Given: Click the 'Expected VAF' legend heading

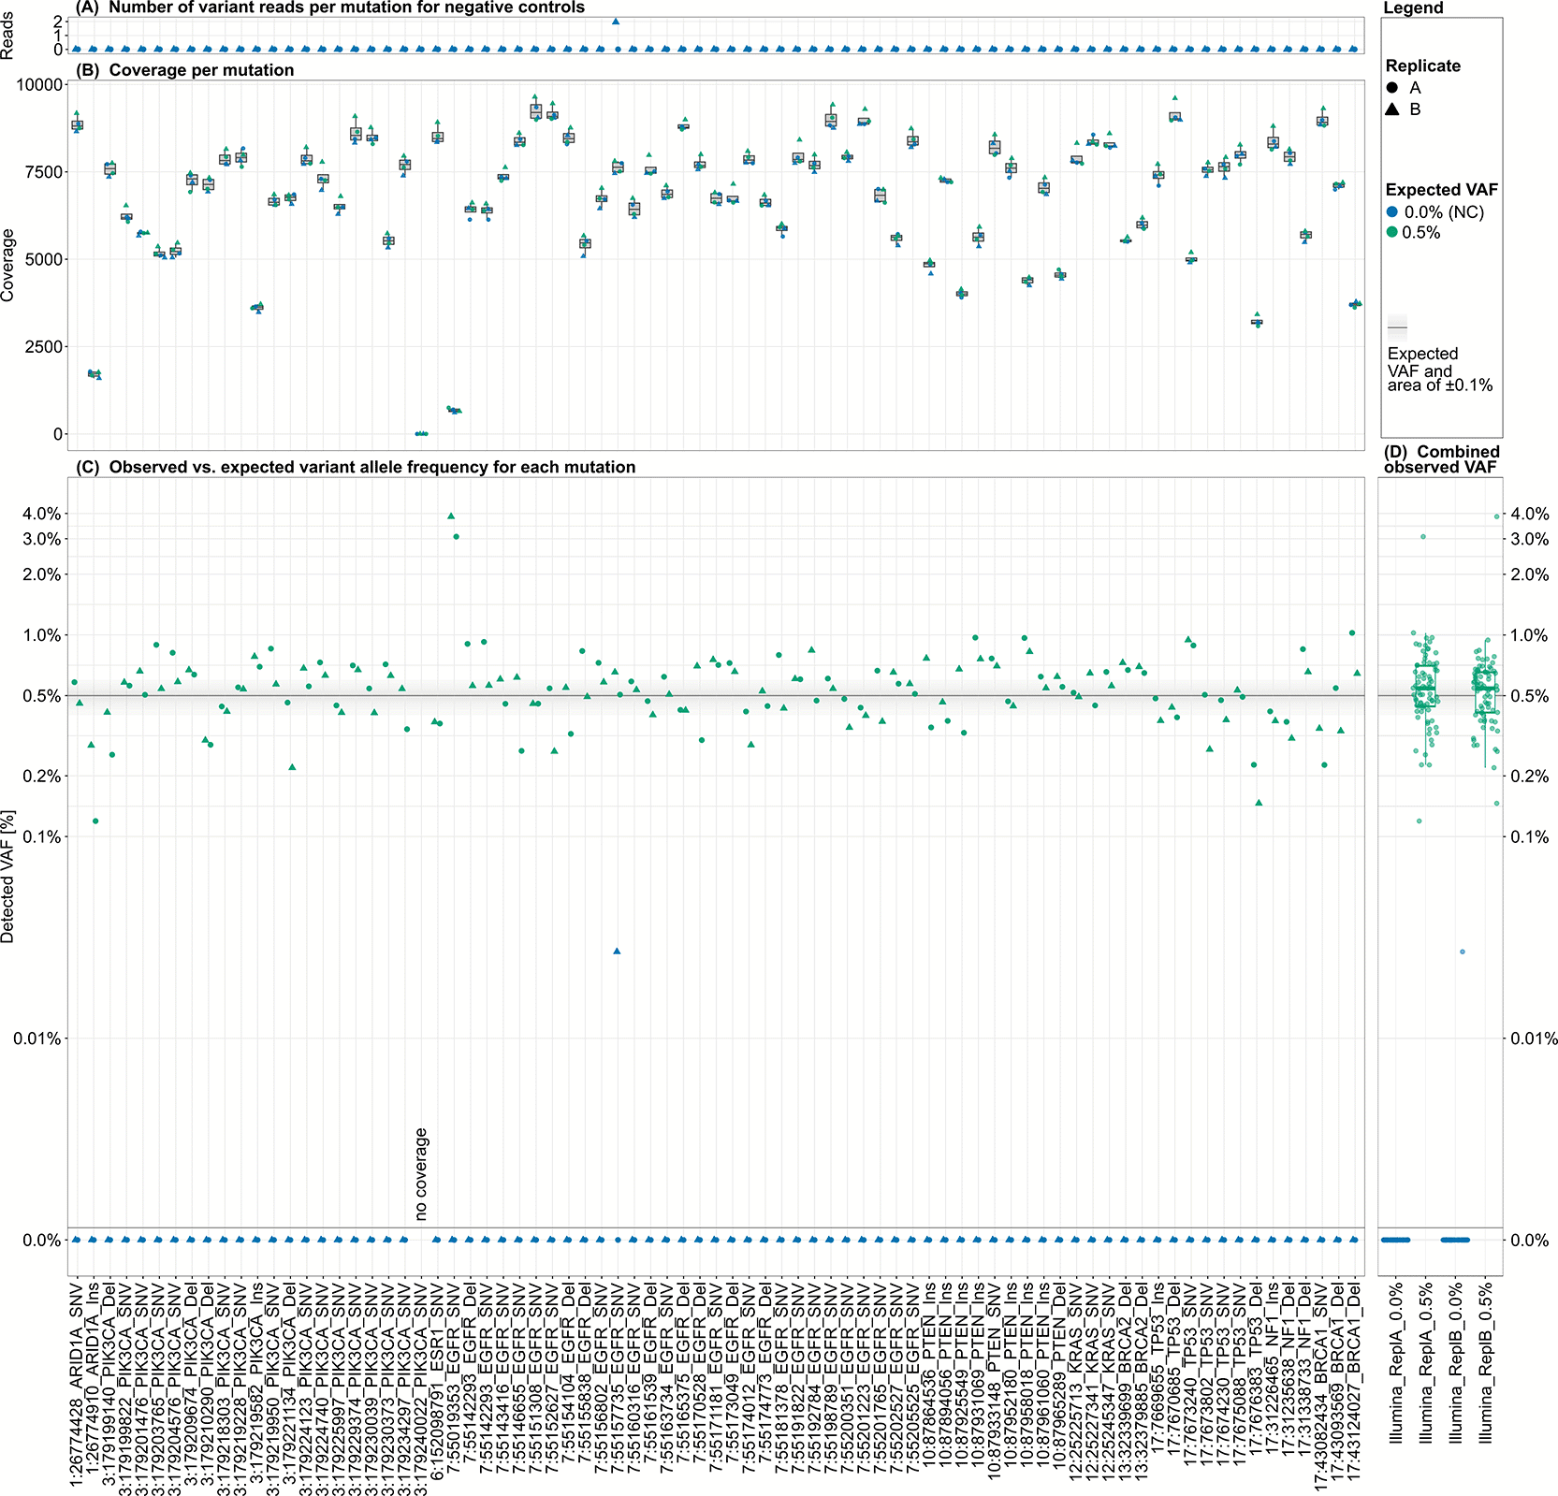Looking at the screenshot, I should (x=1441, y=190).
